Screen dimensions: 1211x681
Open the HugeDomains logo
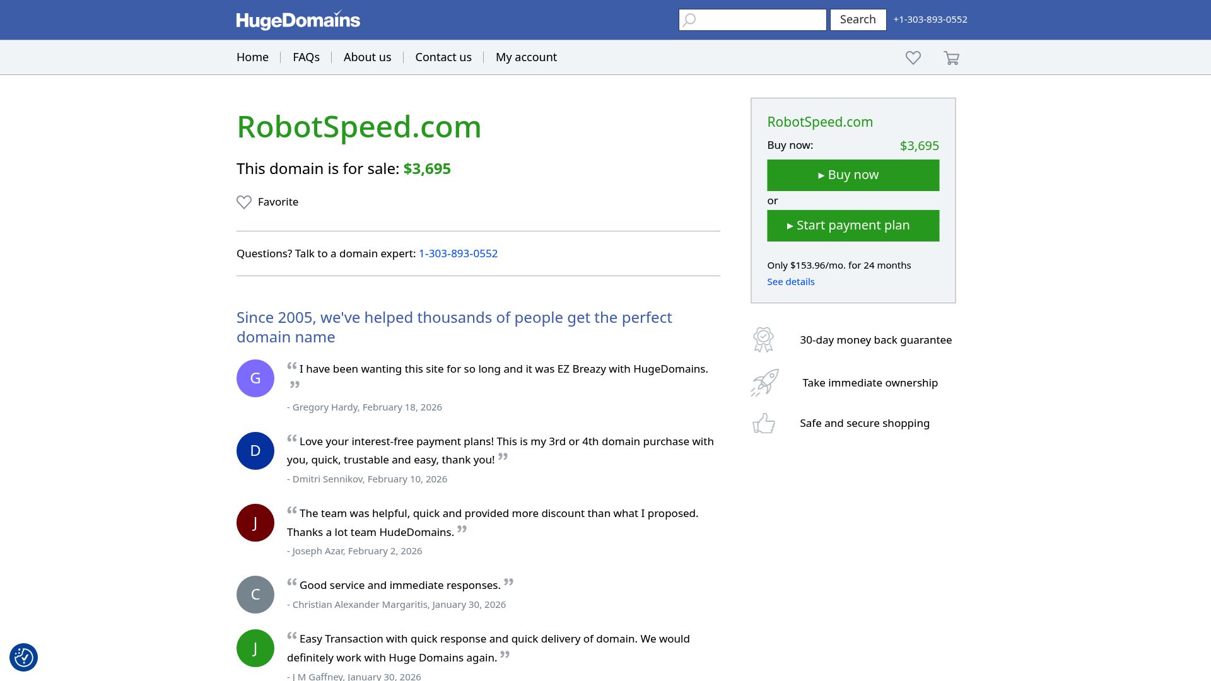[297, 20]
